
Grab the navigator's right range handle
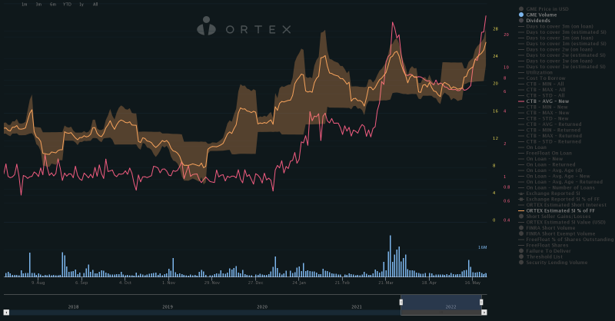point(481,302)
